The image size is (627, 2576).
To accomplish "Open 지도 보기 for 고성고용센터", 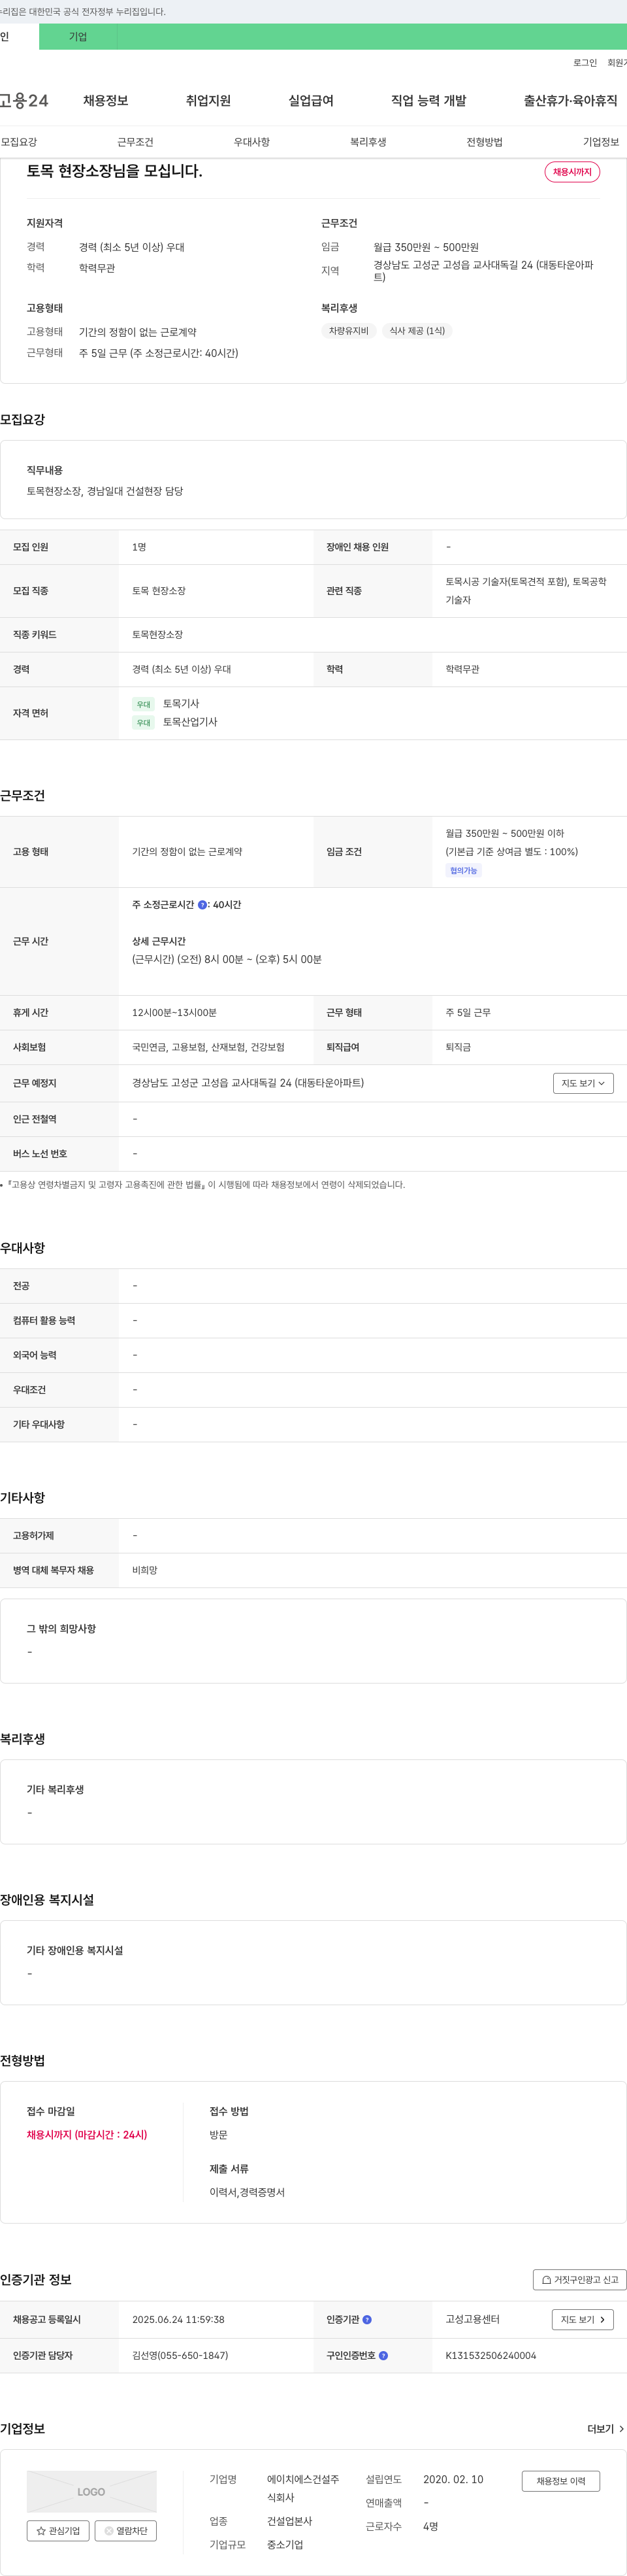I will click(582, 2319).
